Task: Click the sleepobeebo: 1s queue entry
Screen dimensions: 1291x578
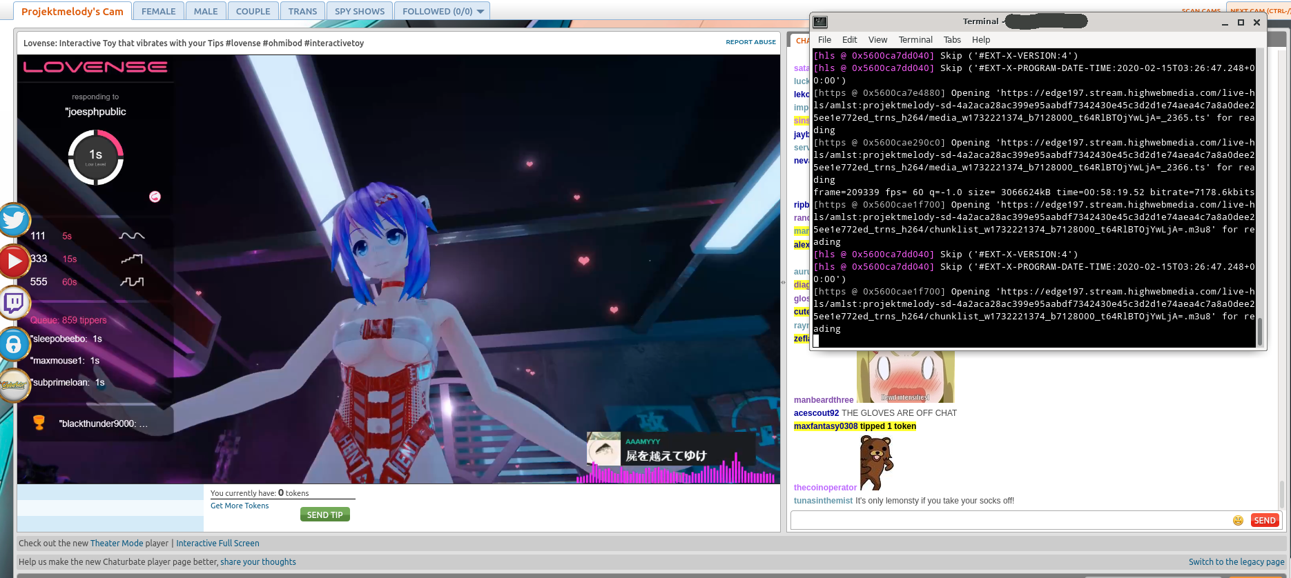Action: click(x=66, y=339)
